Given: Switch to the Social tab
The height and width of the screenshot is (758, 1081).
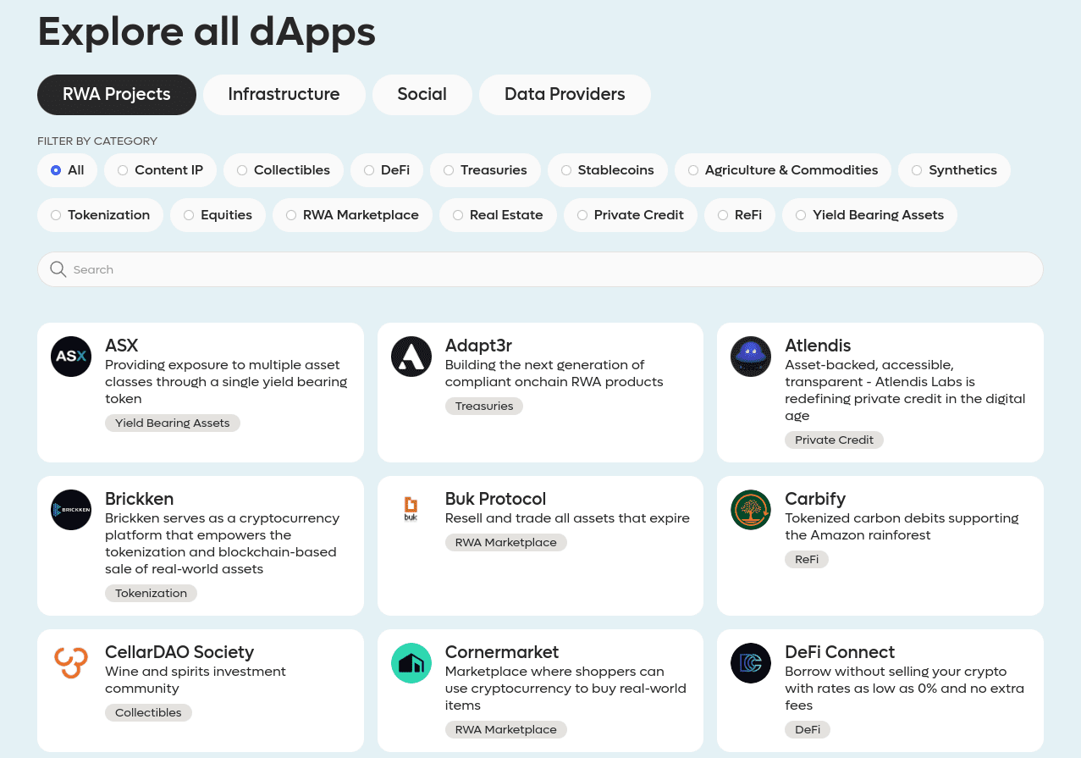Looking at the screenshot, I should pyautogui.click(x=422, y=95).
